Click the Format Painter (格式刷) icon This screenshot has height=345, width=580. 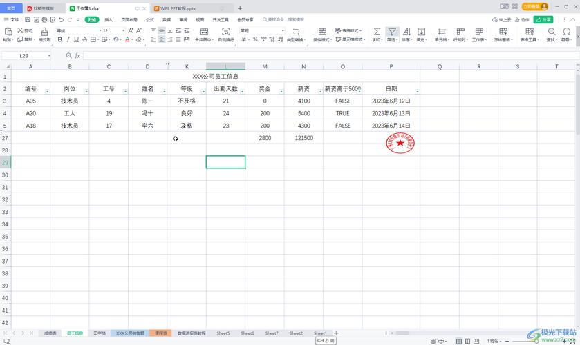[x=44, y=32]
